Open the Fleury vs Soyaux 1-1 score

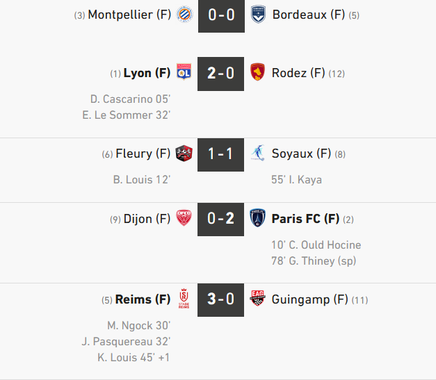221,154
